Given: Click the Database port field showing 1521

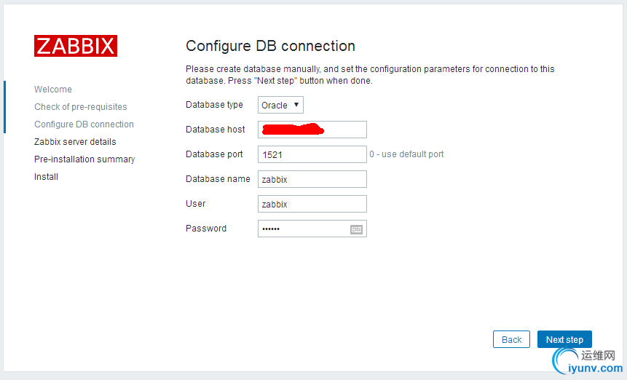Looking at the screenshot, I should pyautogui.click(x=312, y=154).
